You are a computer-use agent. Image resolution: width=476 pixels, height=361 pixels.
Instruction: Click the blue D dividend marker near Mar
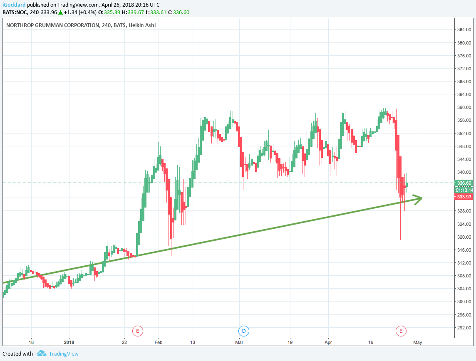(x=244, y=331)
